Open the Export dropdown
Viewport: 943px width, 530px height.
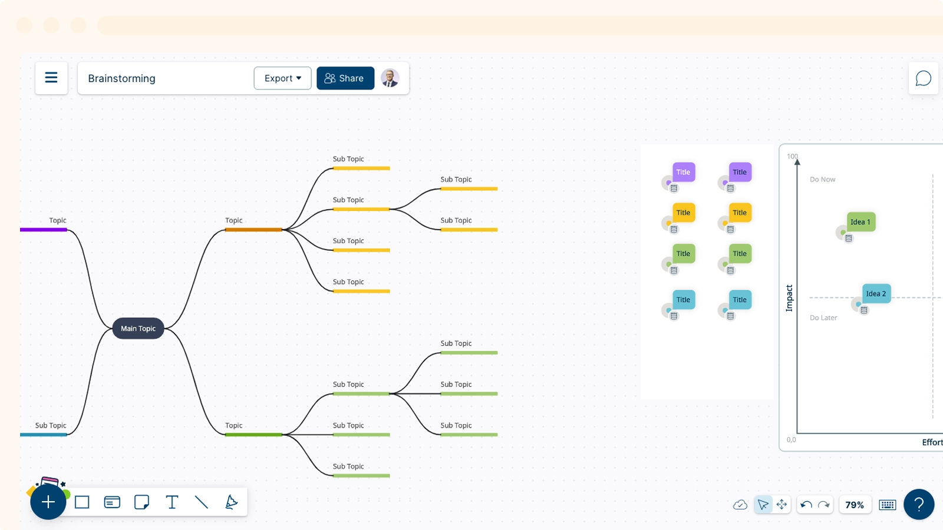282,78
